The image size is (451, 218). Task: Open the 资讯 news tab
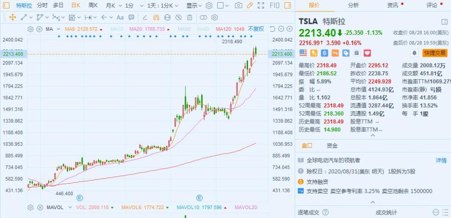pyautogui.click(x=393, y=5)
